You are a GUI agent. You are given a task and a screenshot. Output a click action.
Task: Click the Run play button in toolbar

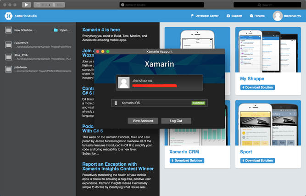[26, 5]
